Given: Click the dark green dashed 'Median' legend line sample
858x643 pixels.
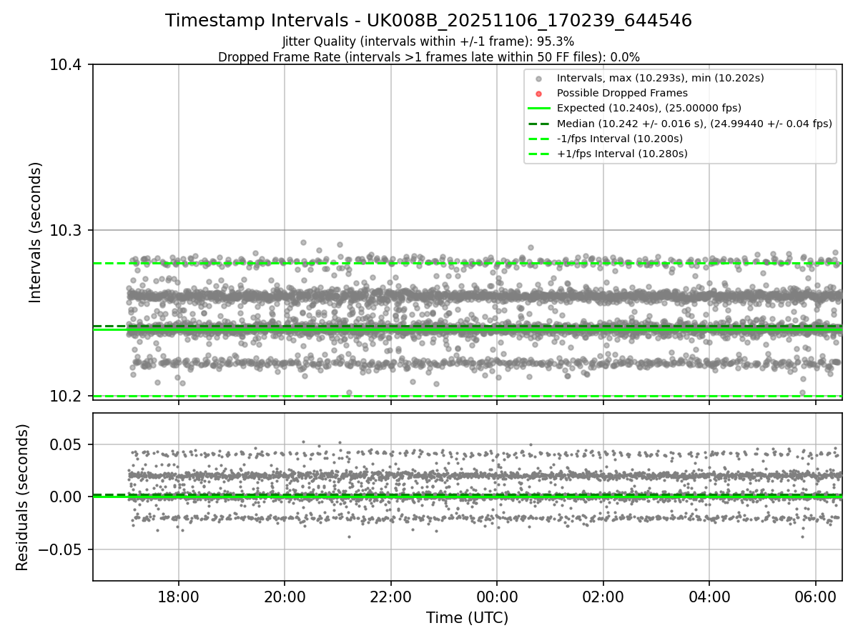Looking at the screenshot, I should click(x=539, y=124).
